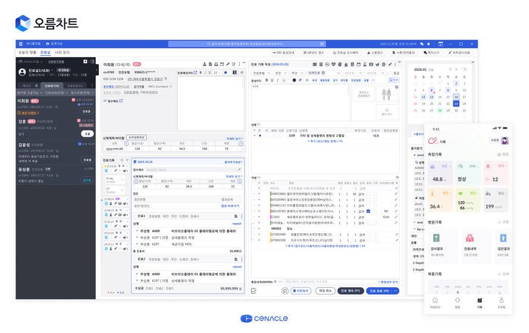Select the 주 radio button for diagnosis I109
Screen dimensions: 529x333
(259, 136)
